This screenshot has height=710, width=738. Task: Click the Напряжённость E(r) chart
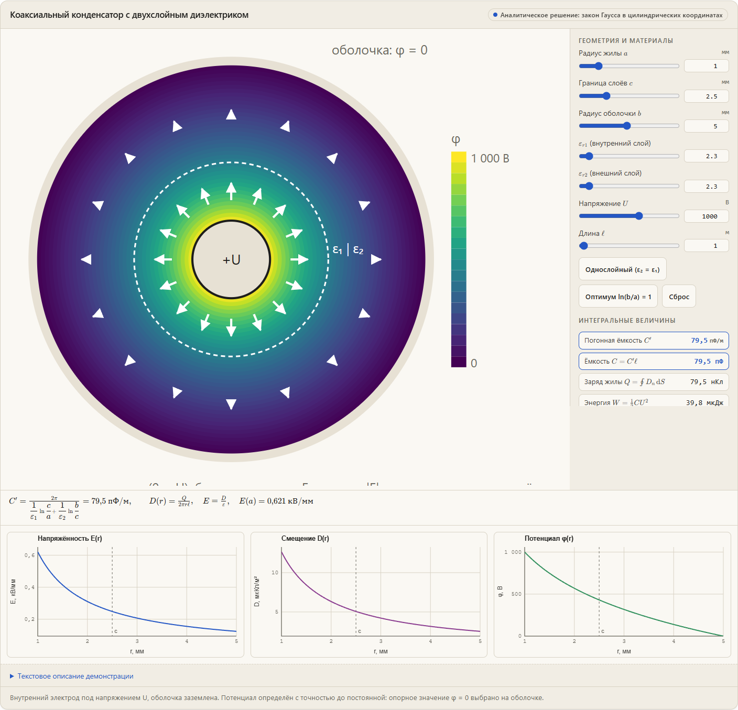point(126,595)
